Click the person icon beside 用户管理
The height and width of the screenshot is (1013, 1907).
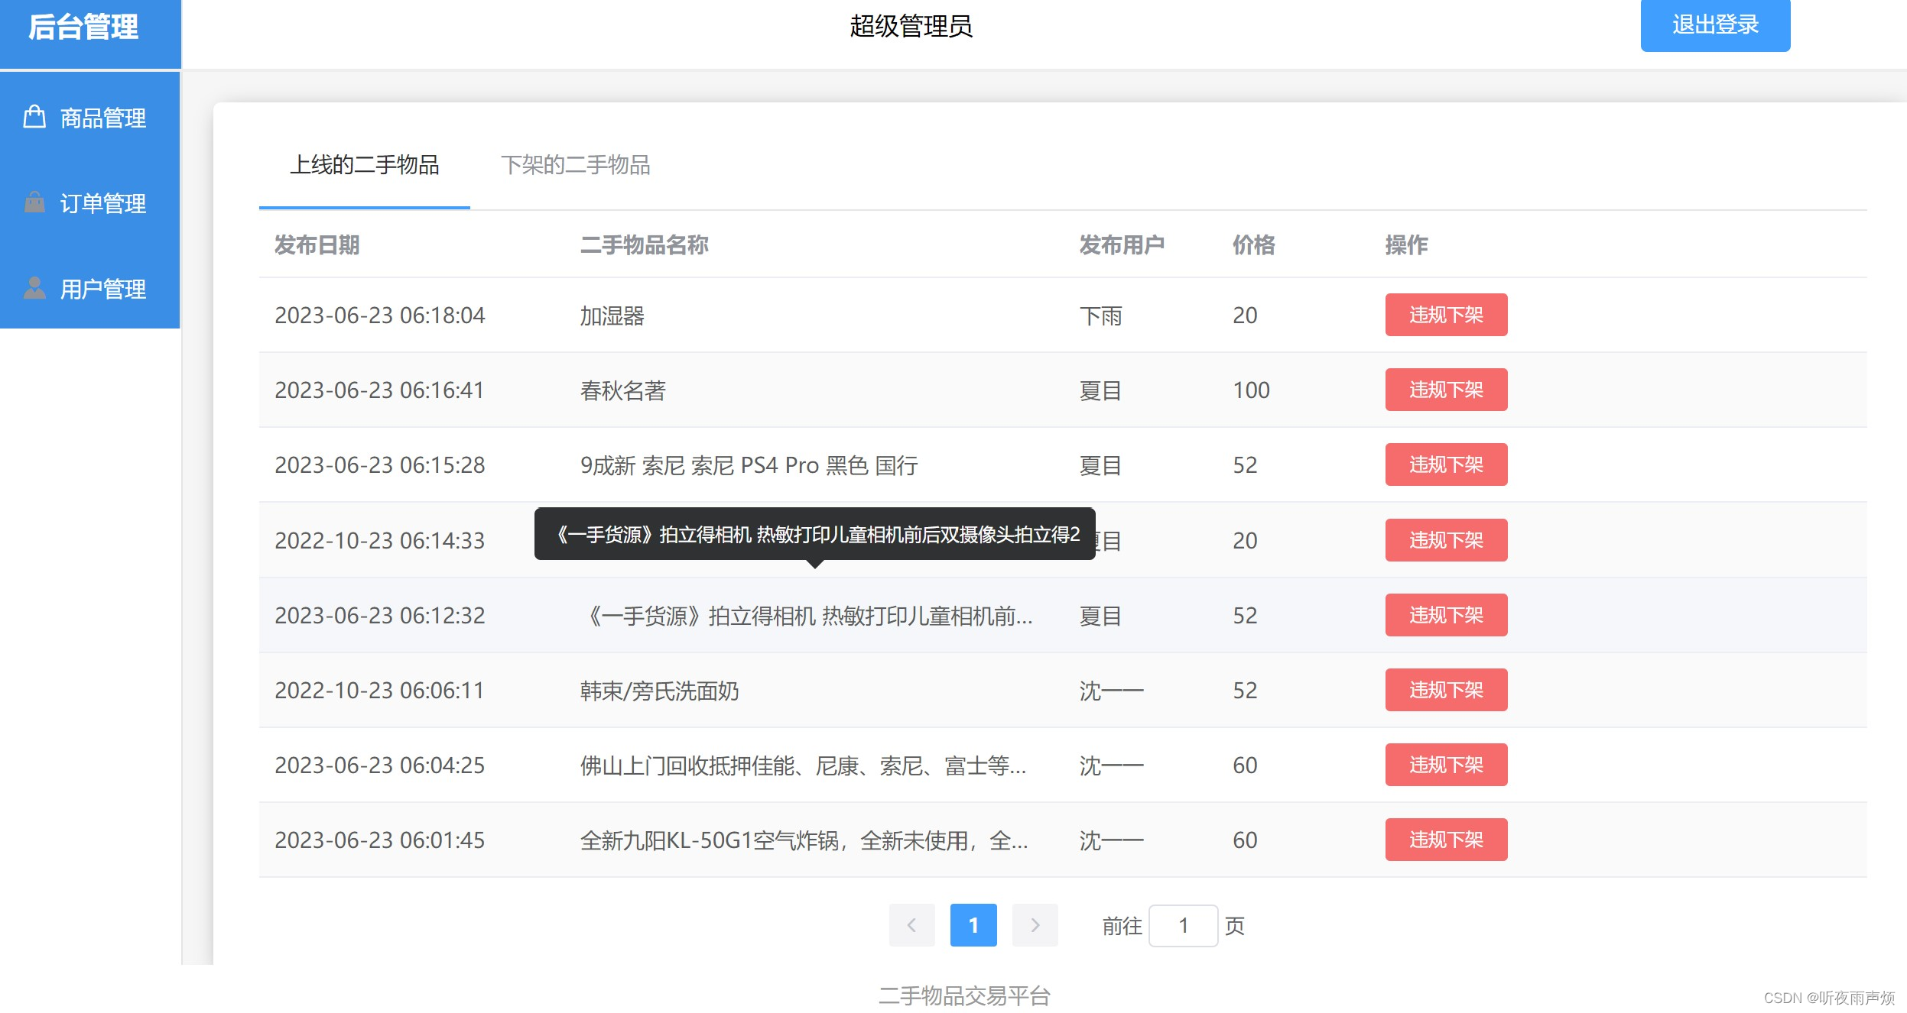pos(34,288)
